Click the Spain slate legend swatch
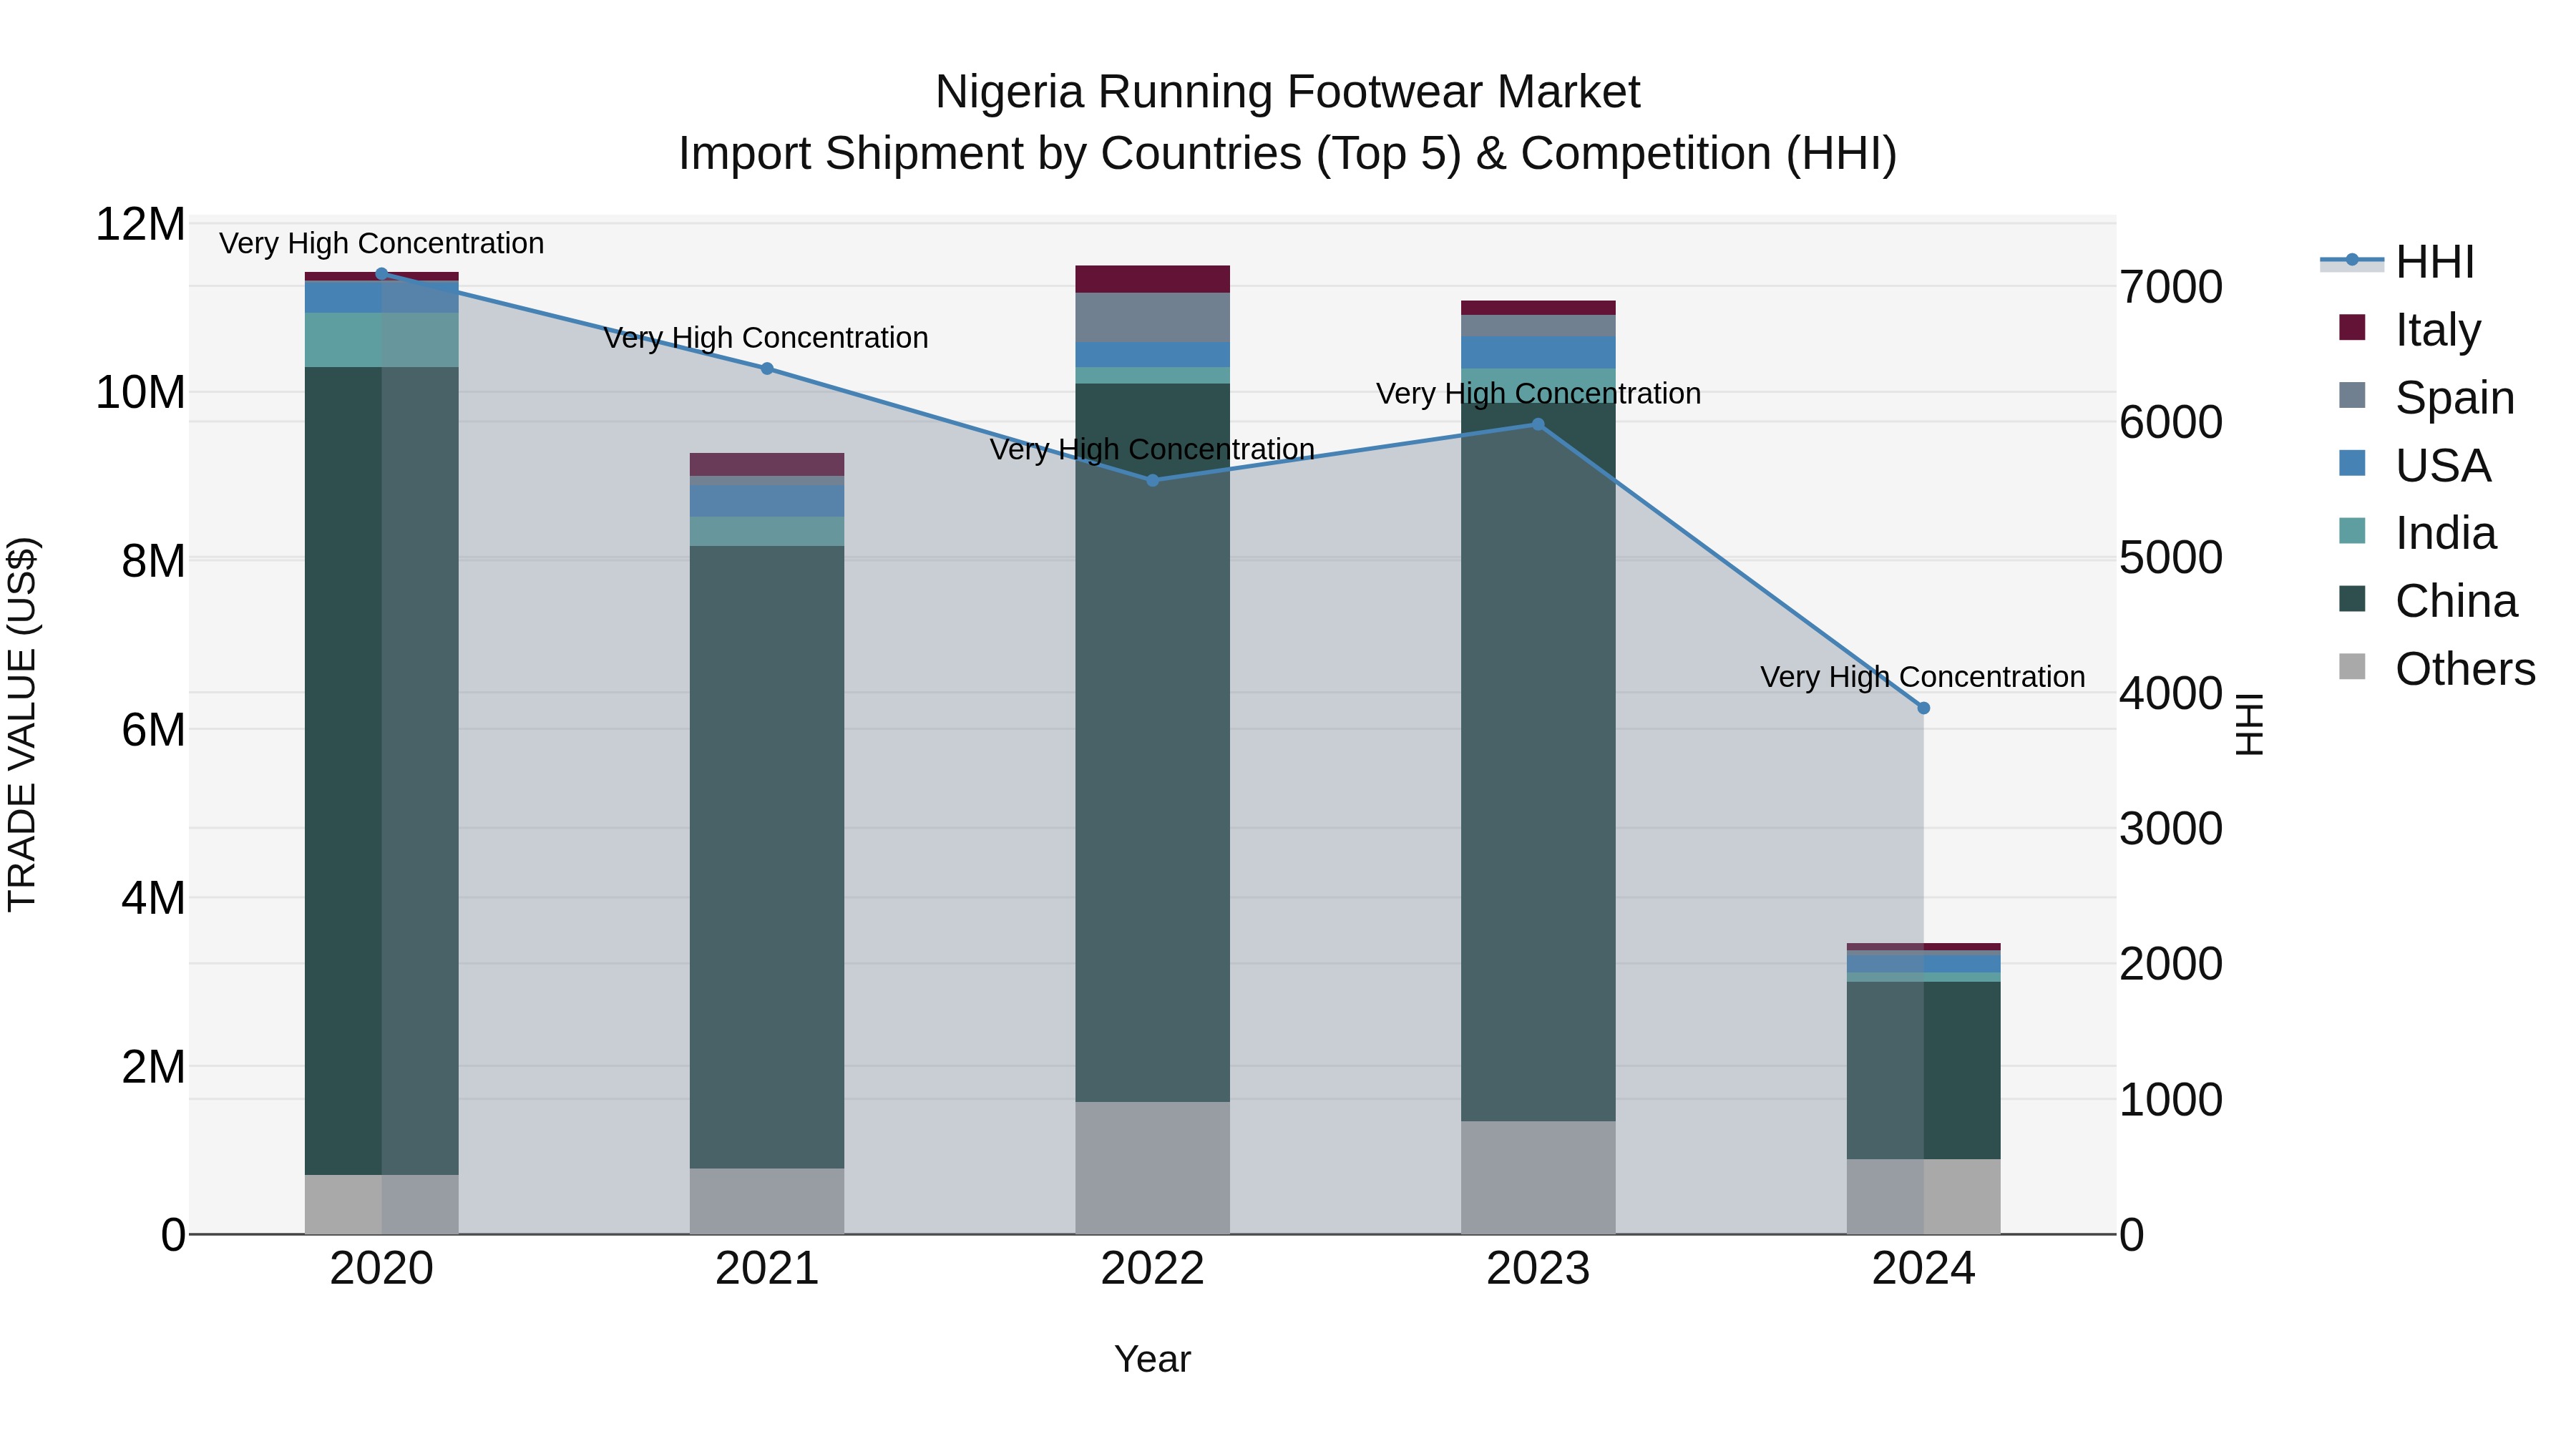Viewport: 2576px width, 1449px height. [x=2352, y=395]
